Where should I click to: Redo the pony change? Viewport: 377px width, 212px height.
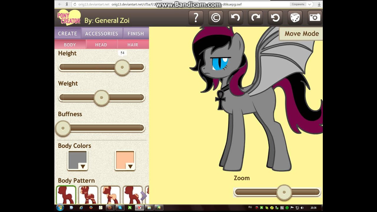tap(255, 18)
